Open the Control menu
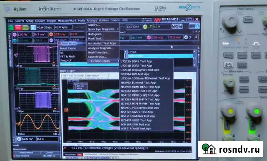Viewport: 267px width, 161px height. [19, 21]
